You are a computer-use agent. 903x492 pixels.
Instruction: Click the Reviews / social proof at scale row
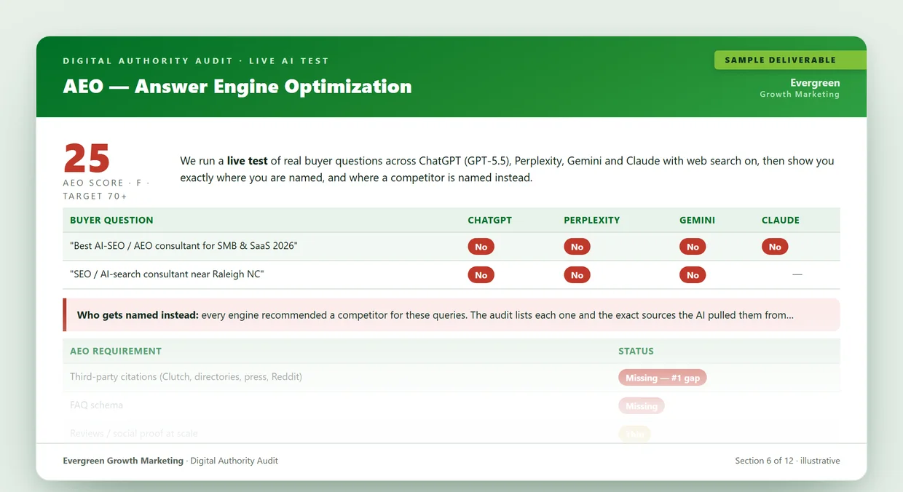[x=451, y=433]
